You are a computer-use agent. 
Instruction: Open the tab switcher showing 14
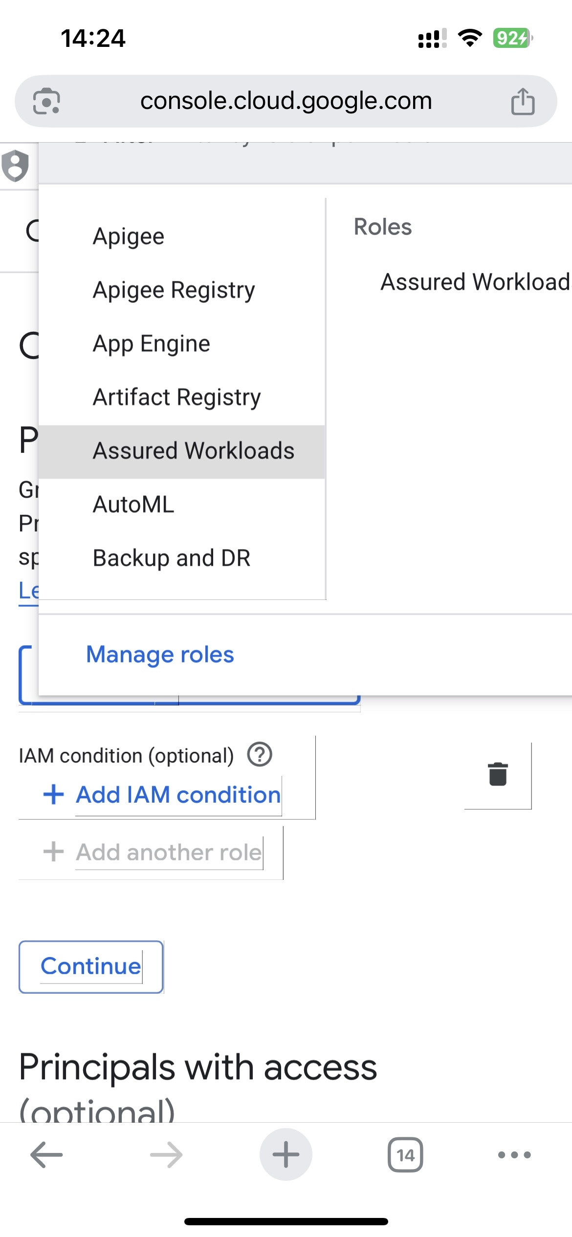pos(405,1155)
